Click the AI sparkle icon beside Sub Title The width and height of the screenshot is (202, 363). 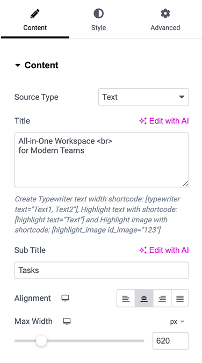143,250
